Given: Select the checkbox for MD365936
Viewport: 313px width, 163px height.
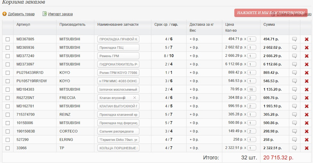Looking at the screenshot, I should point(7,47).
